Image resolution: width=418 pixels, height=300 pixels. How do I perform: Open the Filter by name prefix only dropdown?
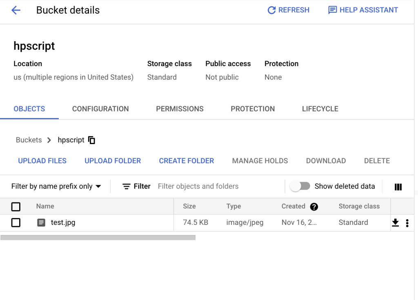pyautogui.click(x=56, y=186)
